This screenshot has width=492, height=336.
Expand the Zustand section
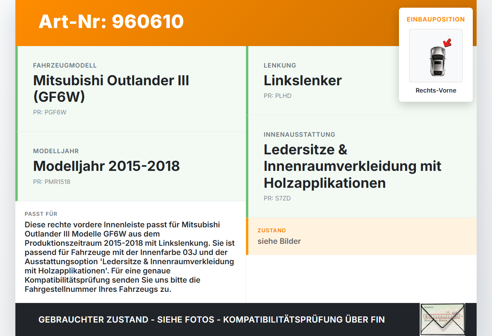[x=272, y=230]
